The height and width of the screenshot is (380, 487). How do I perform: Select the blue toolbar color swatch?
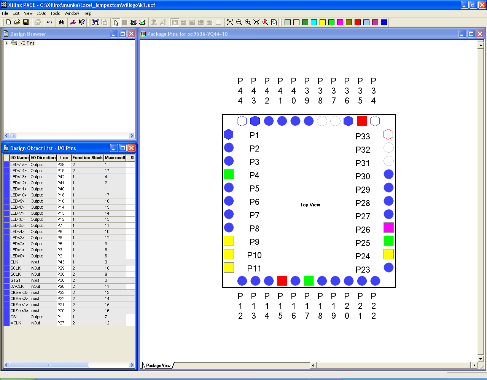click(384, 22)
